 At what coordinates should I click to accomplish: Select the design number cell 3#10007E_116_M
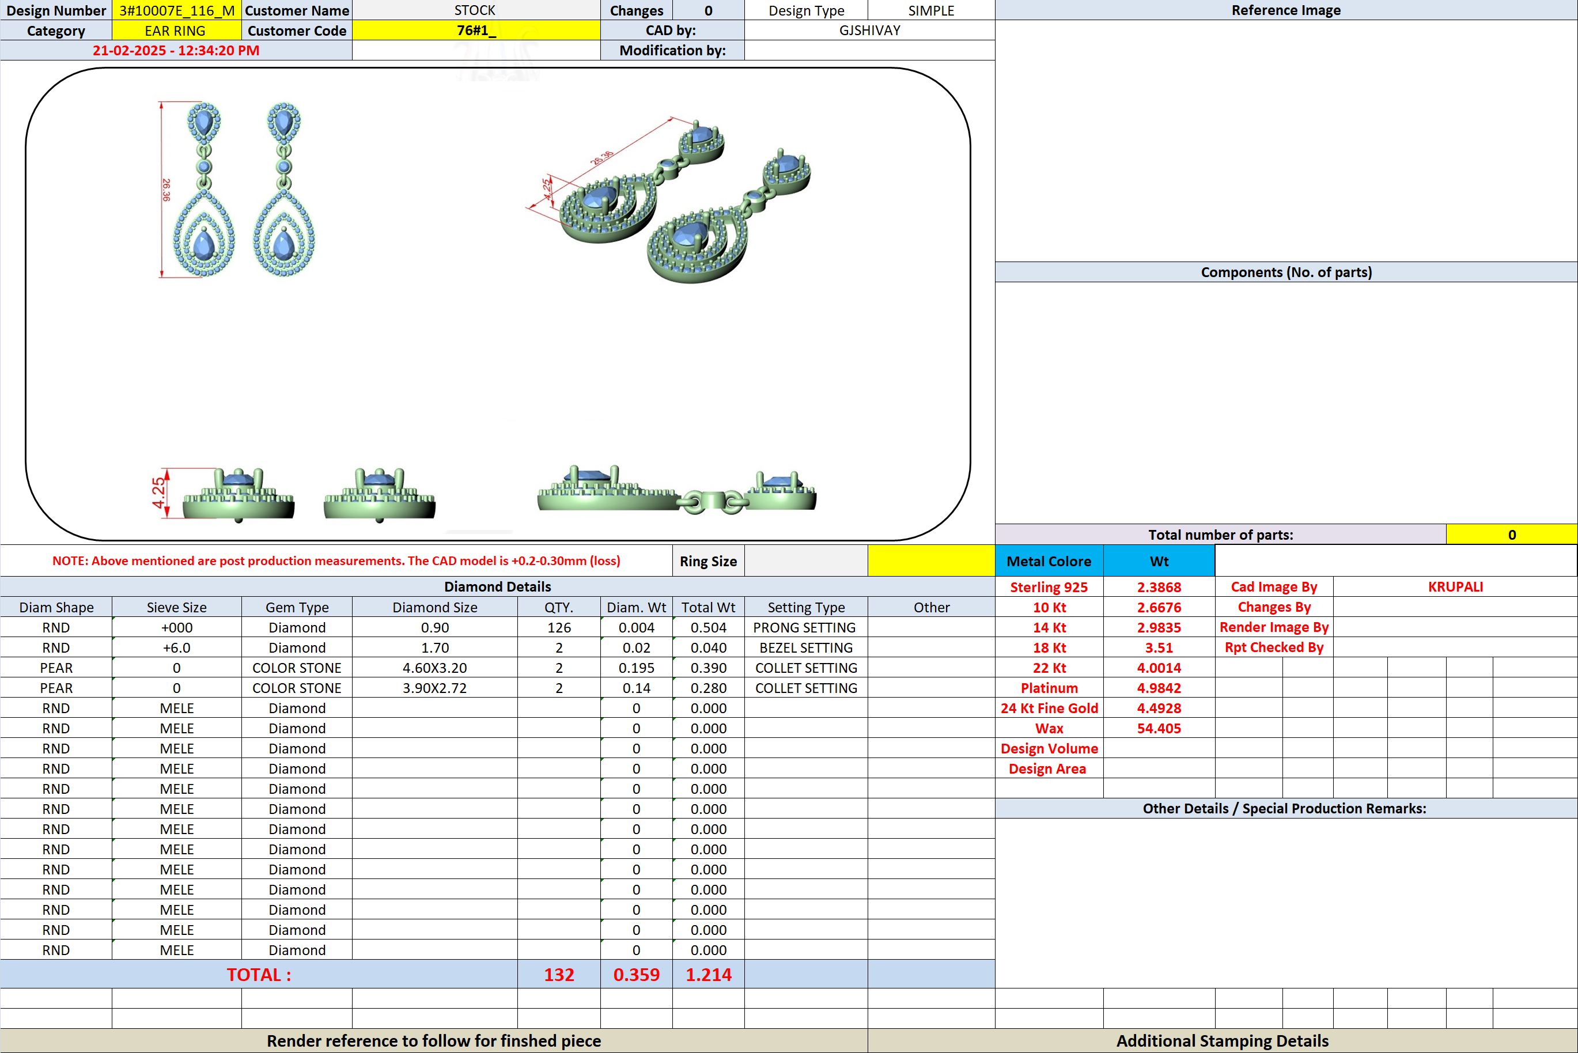[177, 10]
